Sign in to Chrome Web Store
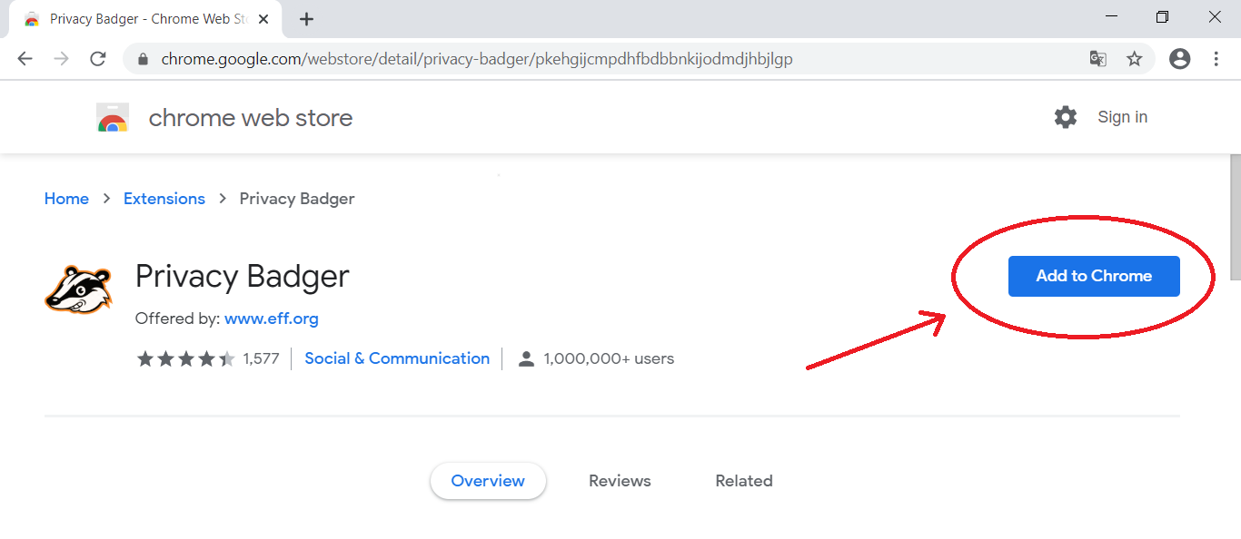This screenshot has height=539, width=1241. [x=1122, y=117]
